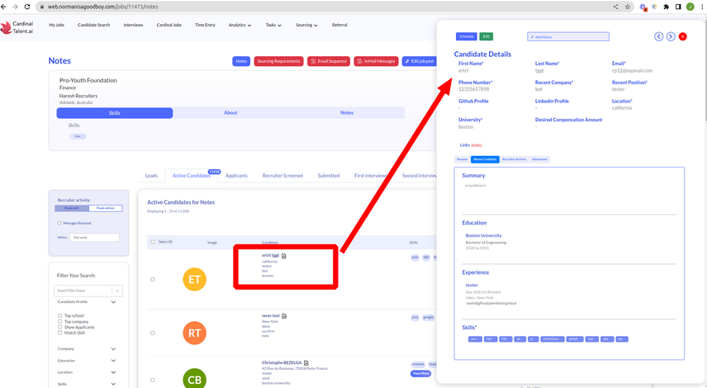Enable Messages Received checkbox
The image size is (707, 388).
click(x=59, y=223)
